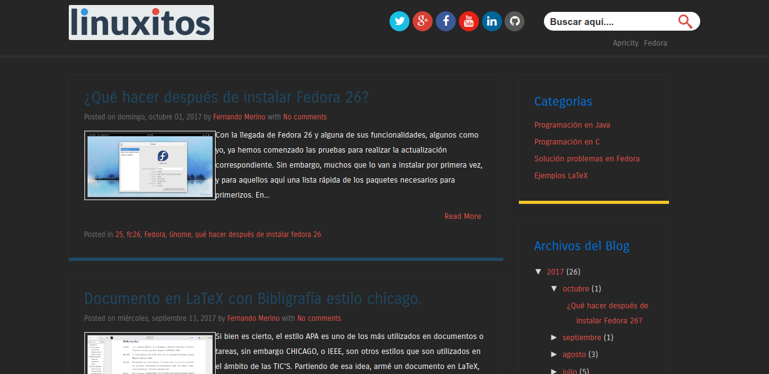
Task: Open author Fernando Merino on LaTeX post
Action: [254, 318]
